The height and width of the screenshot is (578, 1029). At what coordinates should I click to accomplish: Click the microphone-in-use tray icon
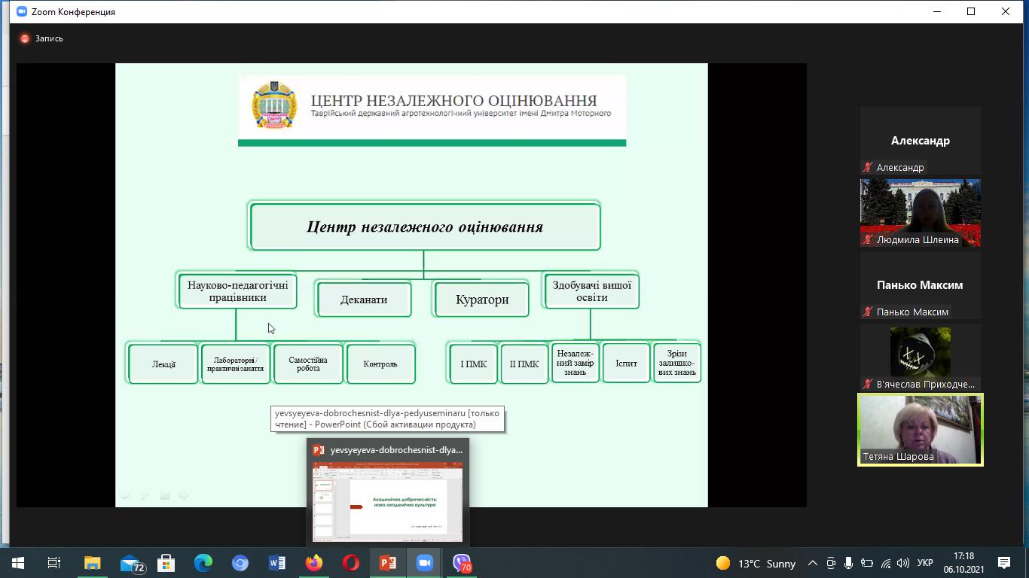[x=849, y=563]
